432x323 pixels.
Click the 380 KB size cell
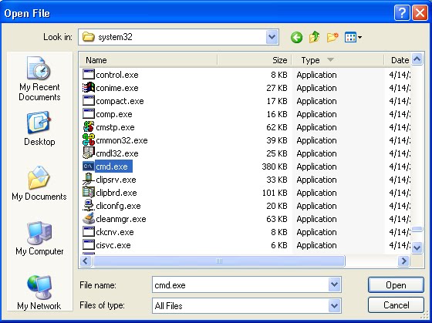click(275, 167)
